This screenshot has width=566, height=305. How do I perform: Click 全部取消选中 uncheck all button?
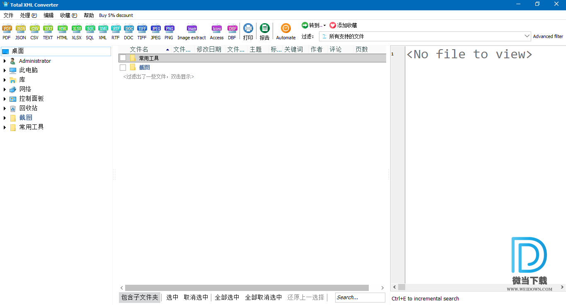point(264,297)
